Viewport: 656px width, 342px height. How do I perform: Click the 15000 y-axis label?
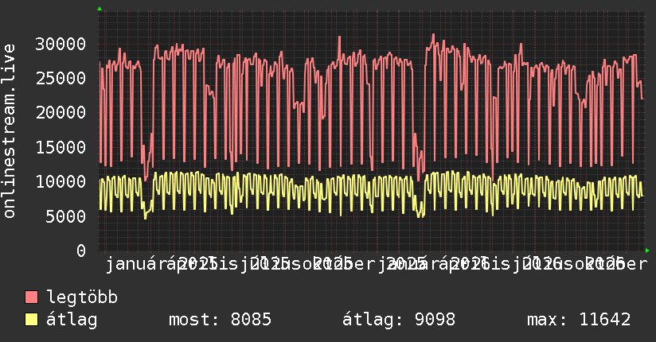click(x=61, y=147)
